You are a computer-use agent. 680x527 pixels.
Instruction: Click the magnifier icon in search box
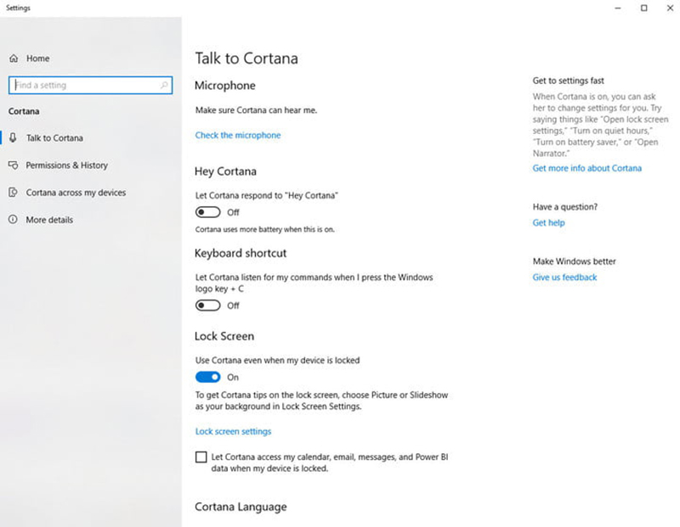[164, 85]
